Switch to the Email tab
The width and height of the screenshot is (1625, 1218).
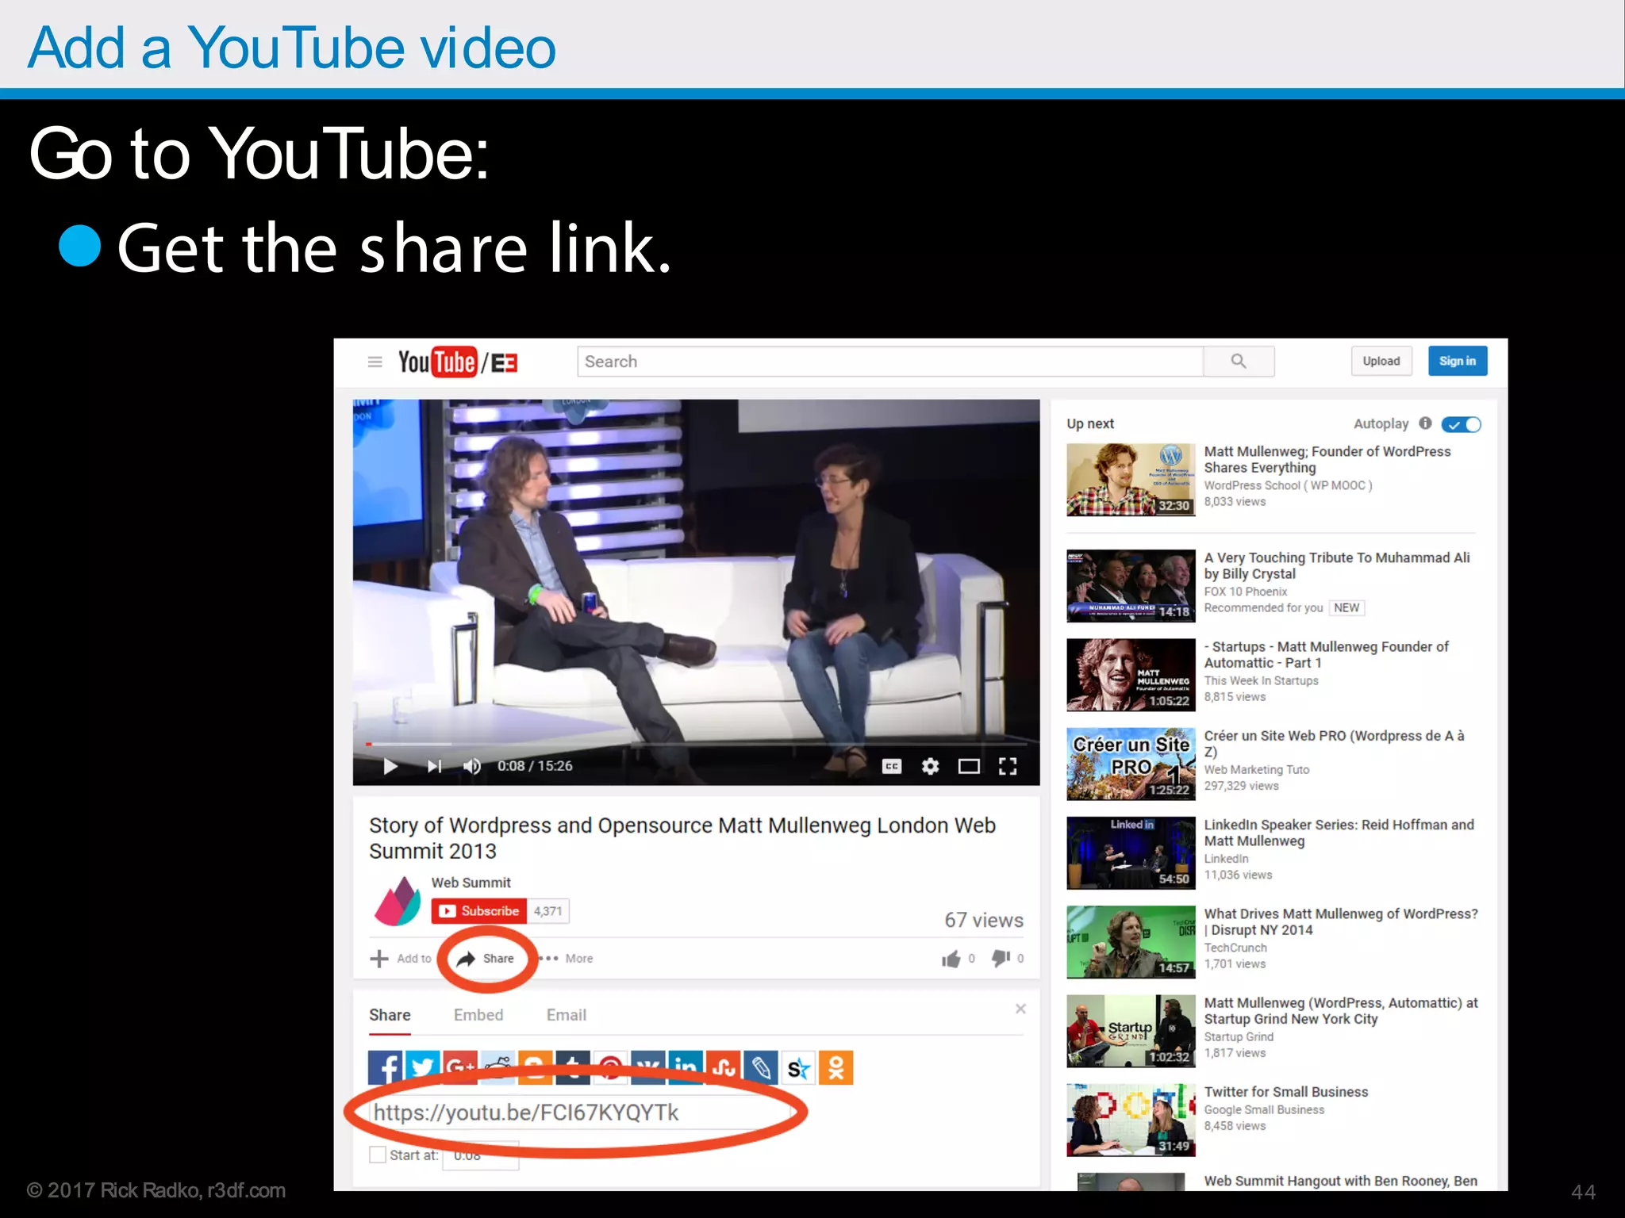[567, 1015]
